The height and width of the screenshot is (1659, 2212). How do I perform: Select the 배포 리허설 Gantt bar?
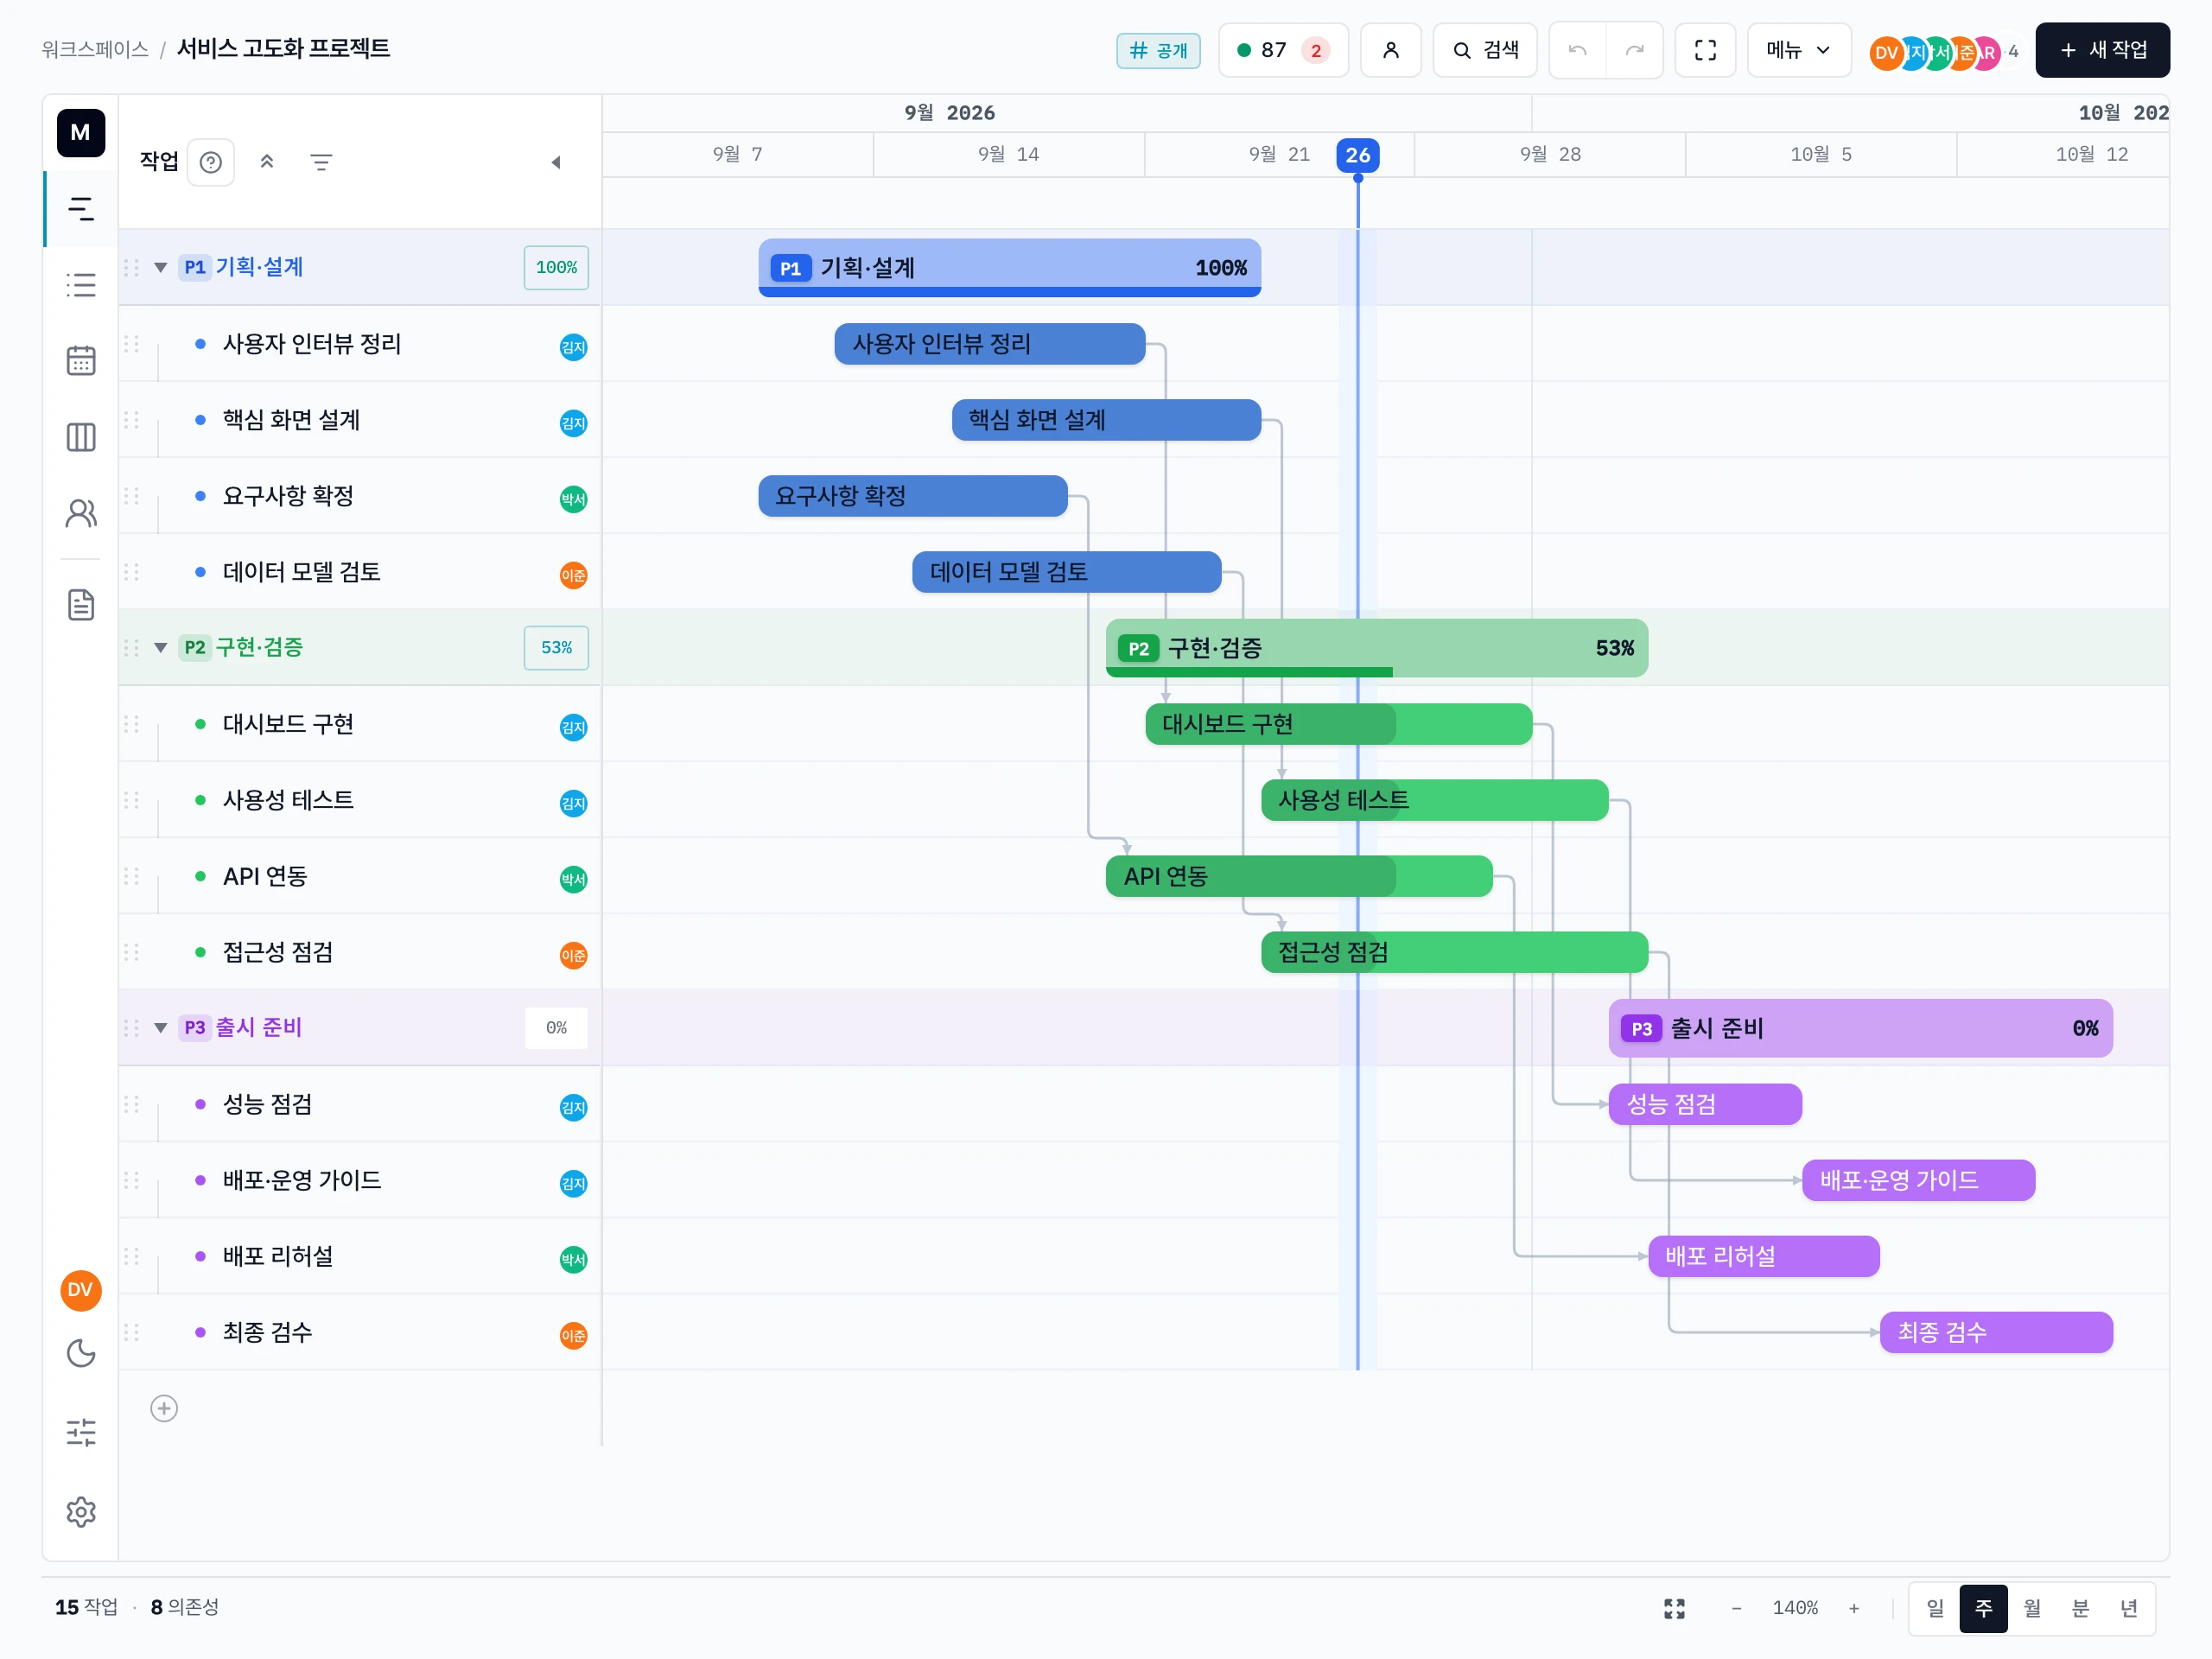tap(1763, 1256)
